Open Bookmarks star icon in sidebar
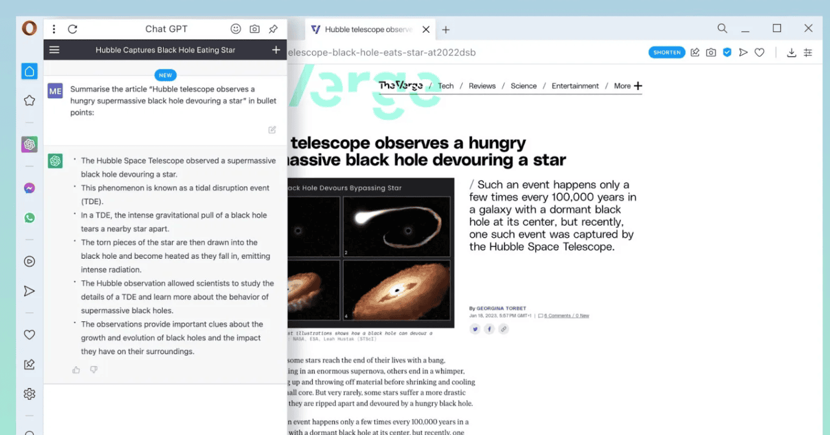 pos(29,101)
